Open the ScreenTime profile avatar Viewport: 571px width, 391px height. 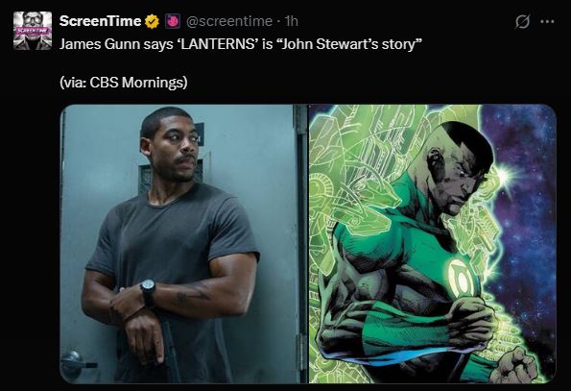coord(33,31)
